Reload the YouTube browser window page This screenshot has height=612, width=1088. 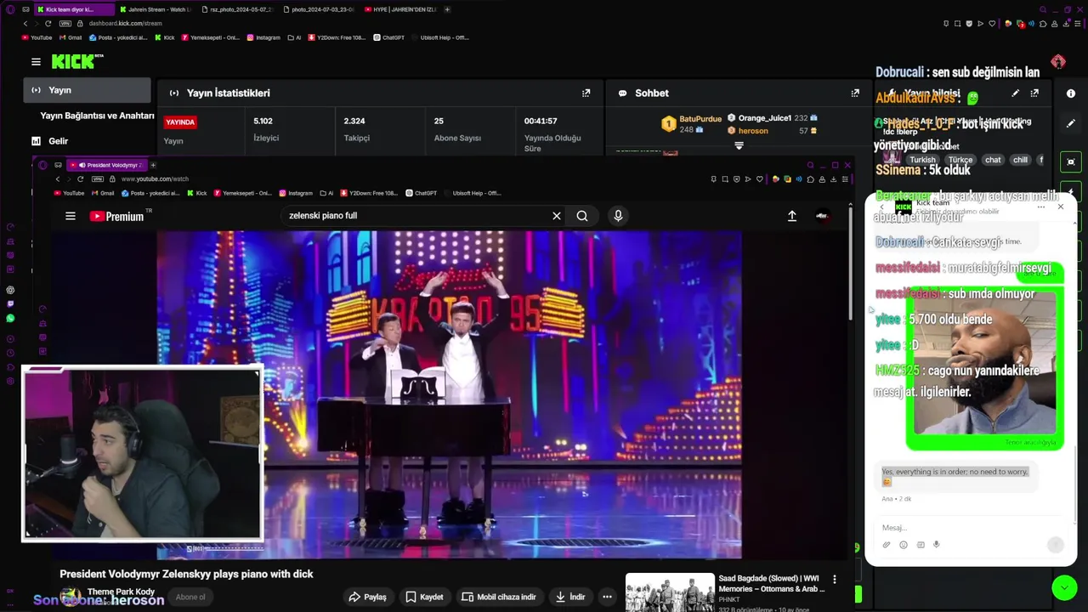pos(80,179)
